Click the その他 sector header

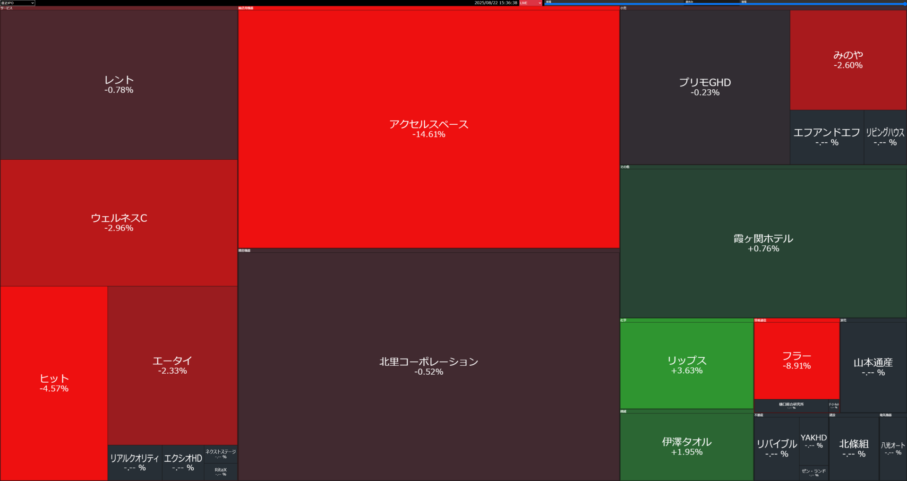[x=763, y=167]
